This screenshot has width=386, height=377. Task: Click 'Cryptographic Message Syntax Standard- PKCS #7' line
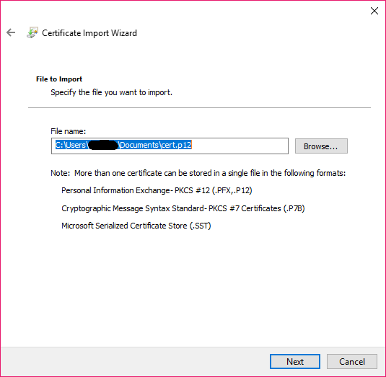pos(183,208)
